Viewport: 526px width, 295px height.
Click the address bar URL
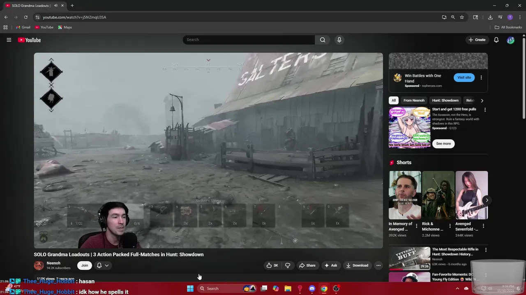[74, 17]
